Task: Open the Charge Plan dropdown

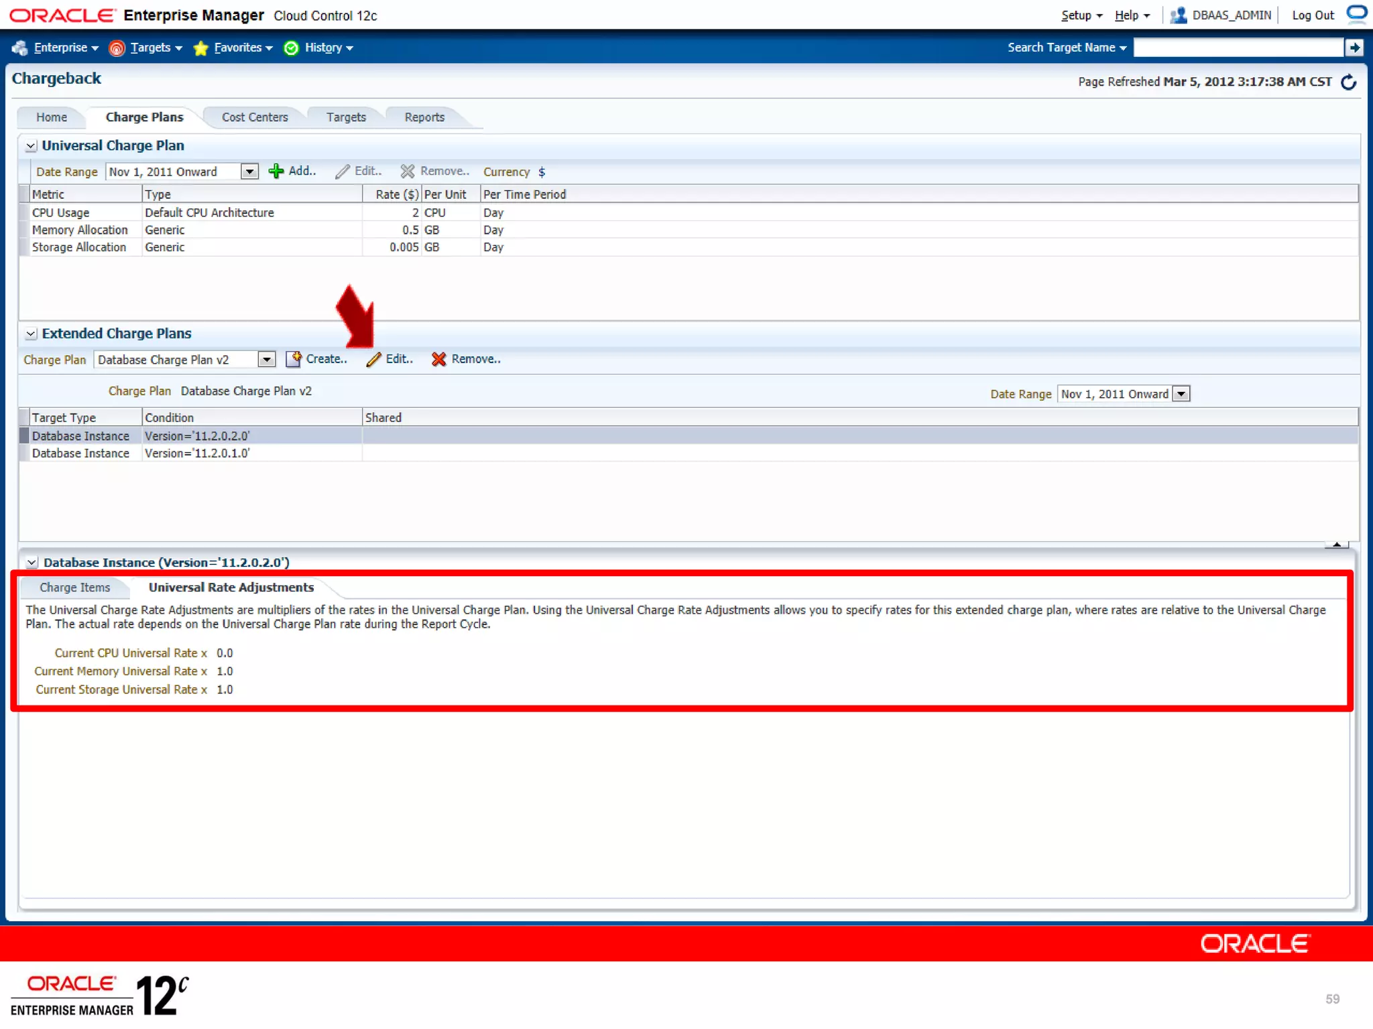Action: pyautogui.click(x=266, y=360)
